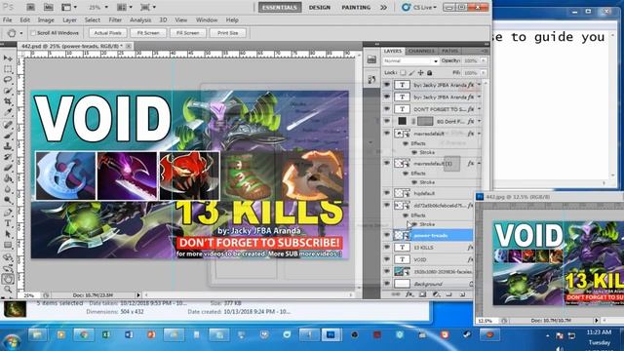This screenshot has height=351, width=624.
Task: Open the blend mode Normal dropdown
Action: click(x=410, y=60)
